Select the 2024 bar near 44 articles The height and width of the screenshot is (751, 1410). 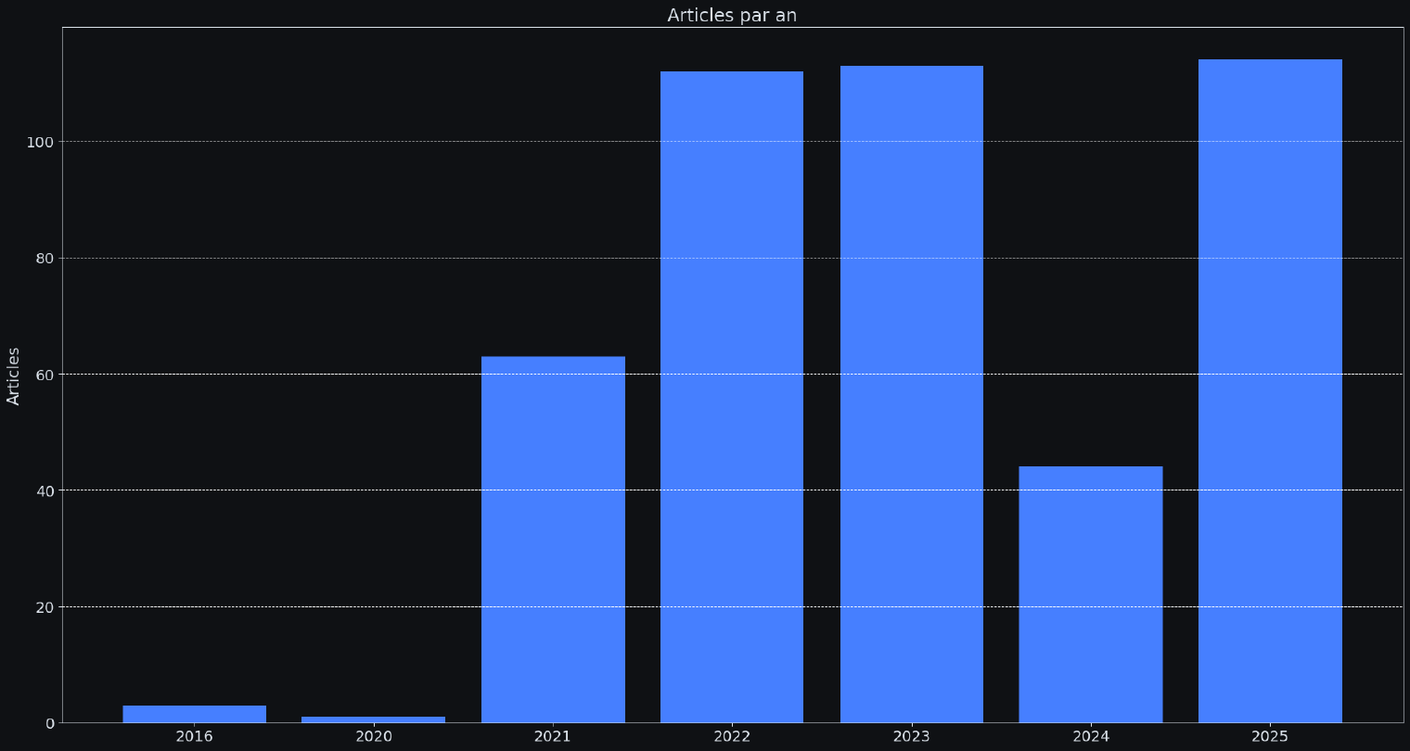(x=1090, y=594)
